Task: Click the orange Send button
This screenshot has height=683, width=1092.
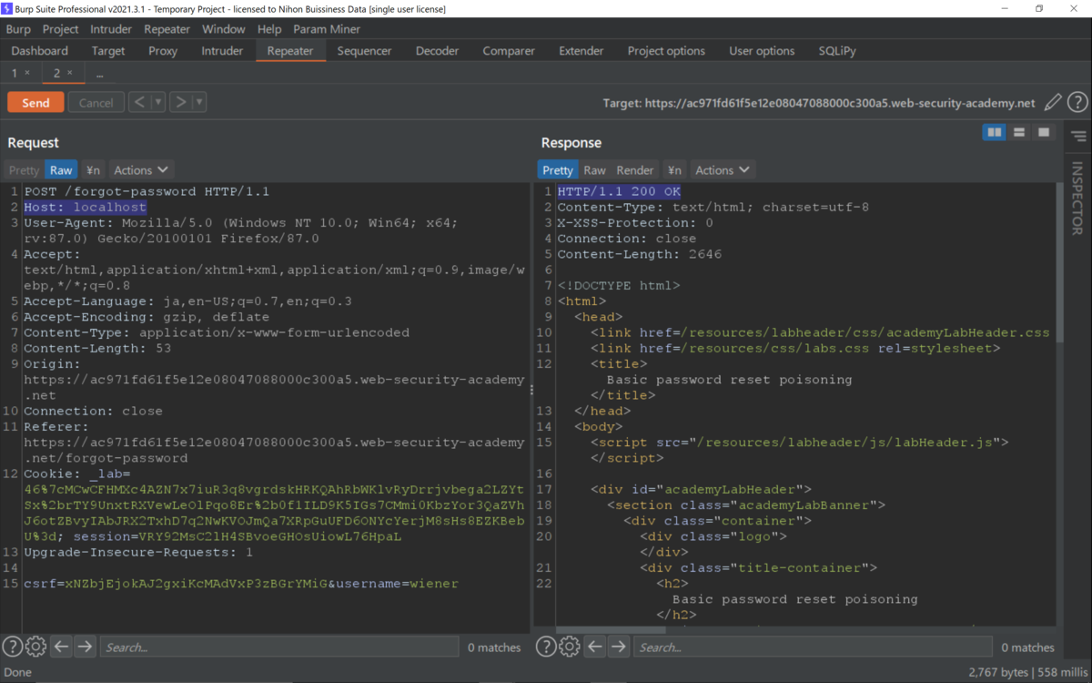Action: click(x=35, y=103)
